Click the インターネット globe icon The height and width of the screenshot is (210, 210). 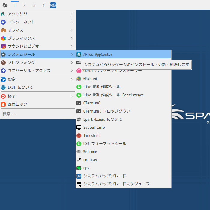pos(3,22)
